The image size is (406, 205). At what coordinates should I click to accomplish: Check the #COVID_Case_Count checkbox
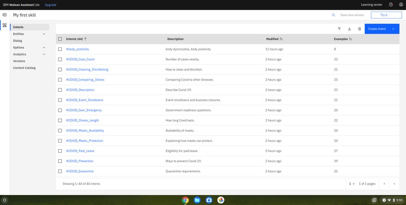coord(60,59)
